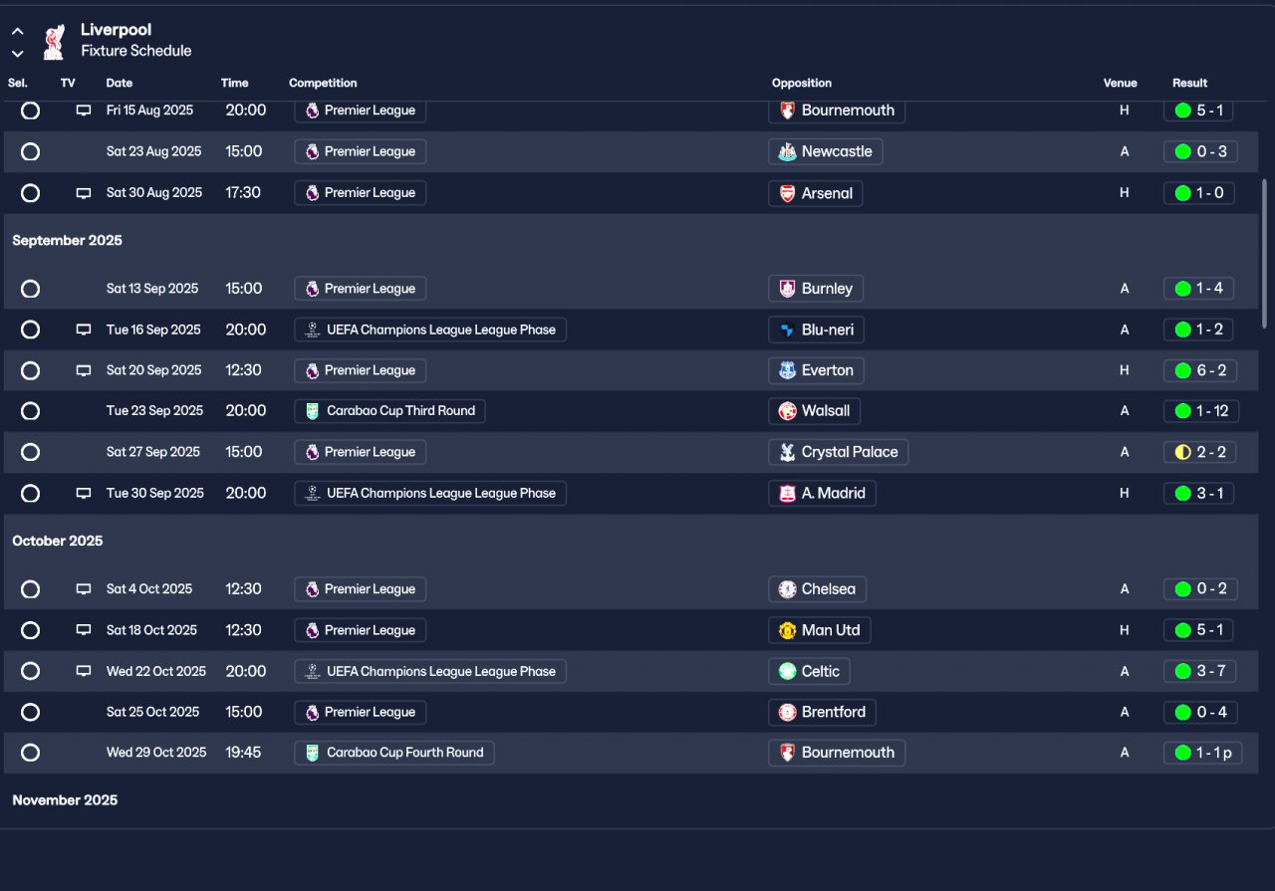This screenshot has width=1275, height=891.
Task: Select the Chelsea fixture radio button
Action: coord(31,589)
